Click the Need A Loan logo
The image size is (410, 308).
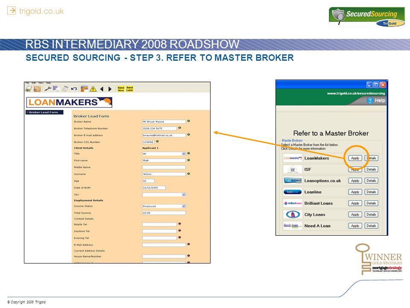pyautogui.click(x=293, y=226)
